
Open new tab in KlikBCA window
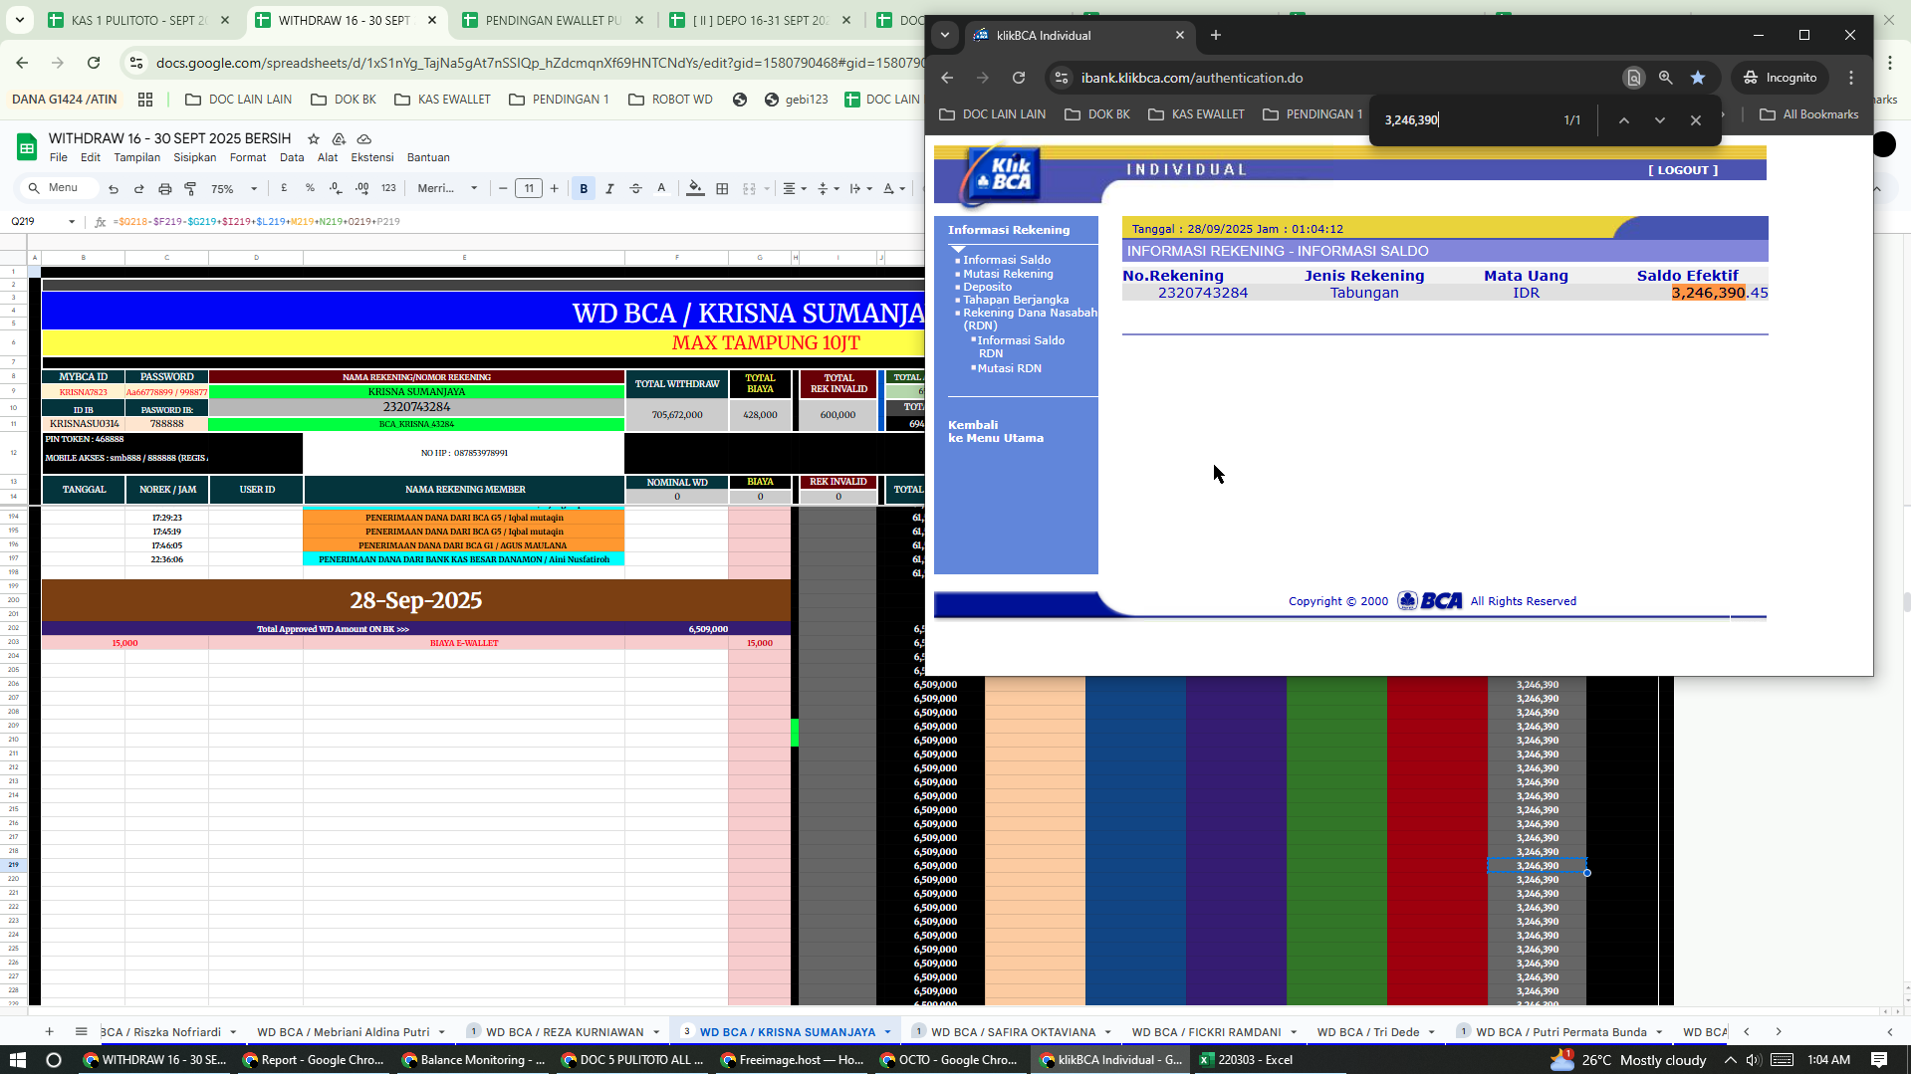point(1215,35)
